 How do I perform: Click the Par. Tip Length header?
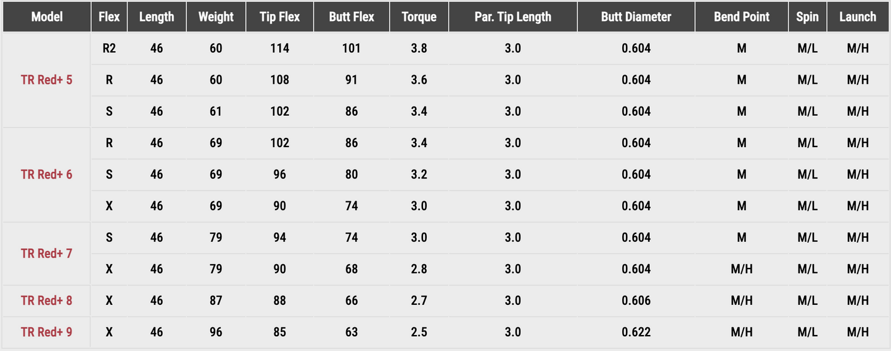(513, 17)
